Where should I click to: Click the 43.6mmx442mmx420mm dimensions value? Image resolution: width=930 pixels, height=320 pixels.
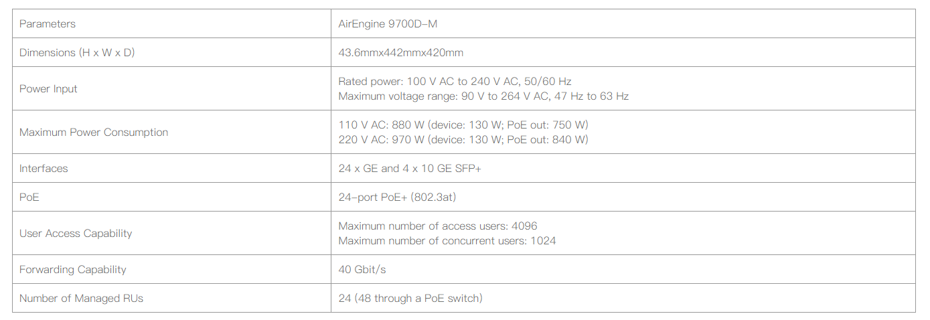(x=400, y=53)
